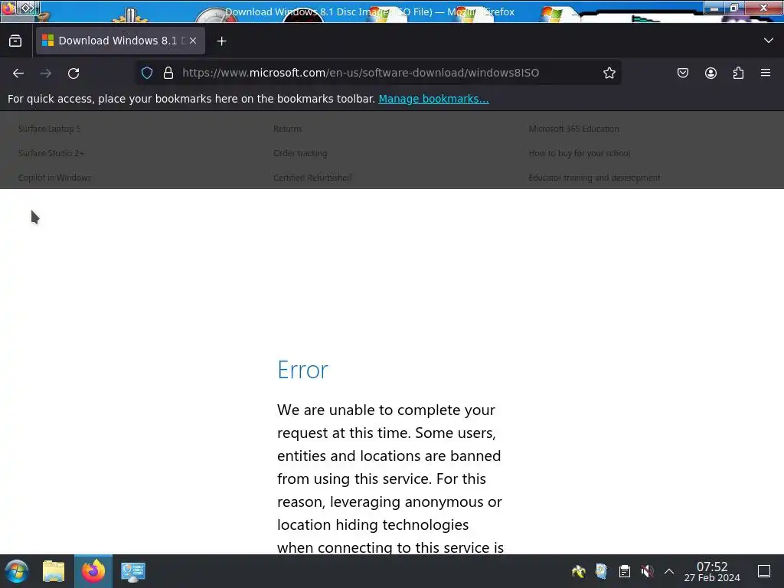Viewport: 784px width, 588px height.
Task: Open the Manage bookmarks link
Action: (x=433, y=99)
